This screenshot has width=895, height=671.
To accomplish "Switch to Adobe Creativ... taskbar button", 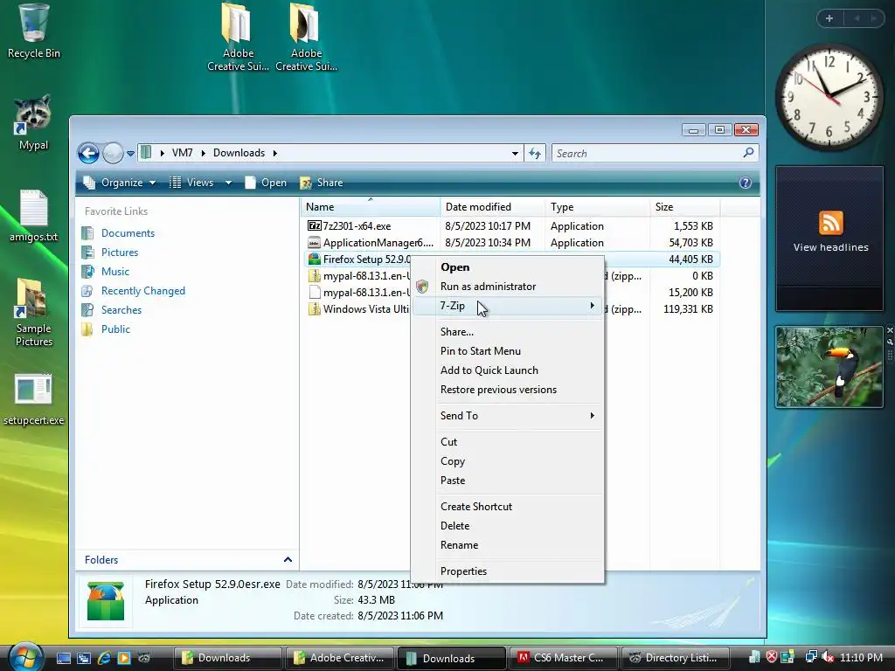I will click(x=340, y=658).
